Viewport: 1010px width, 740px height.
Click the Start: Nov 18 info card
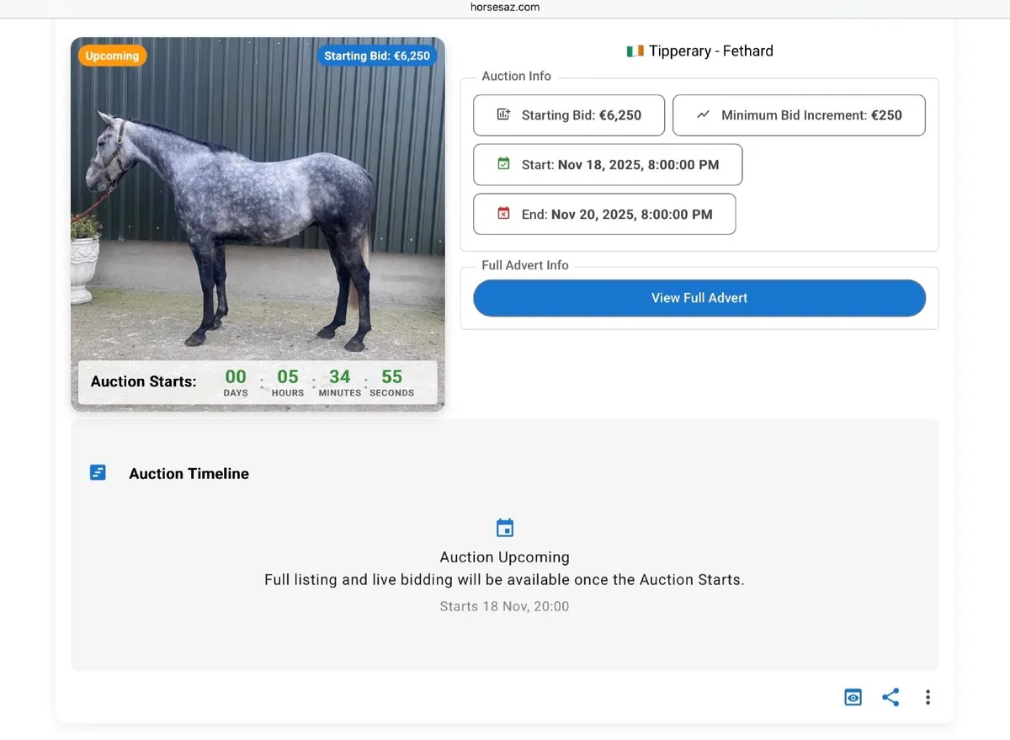click(x=608, y=164)
